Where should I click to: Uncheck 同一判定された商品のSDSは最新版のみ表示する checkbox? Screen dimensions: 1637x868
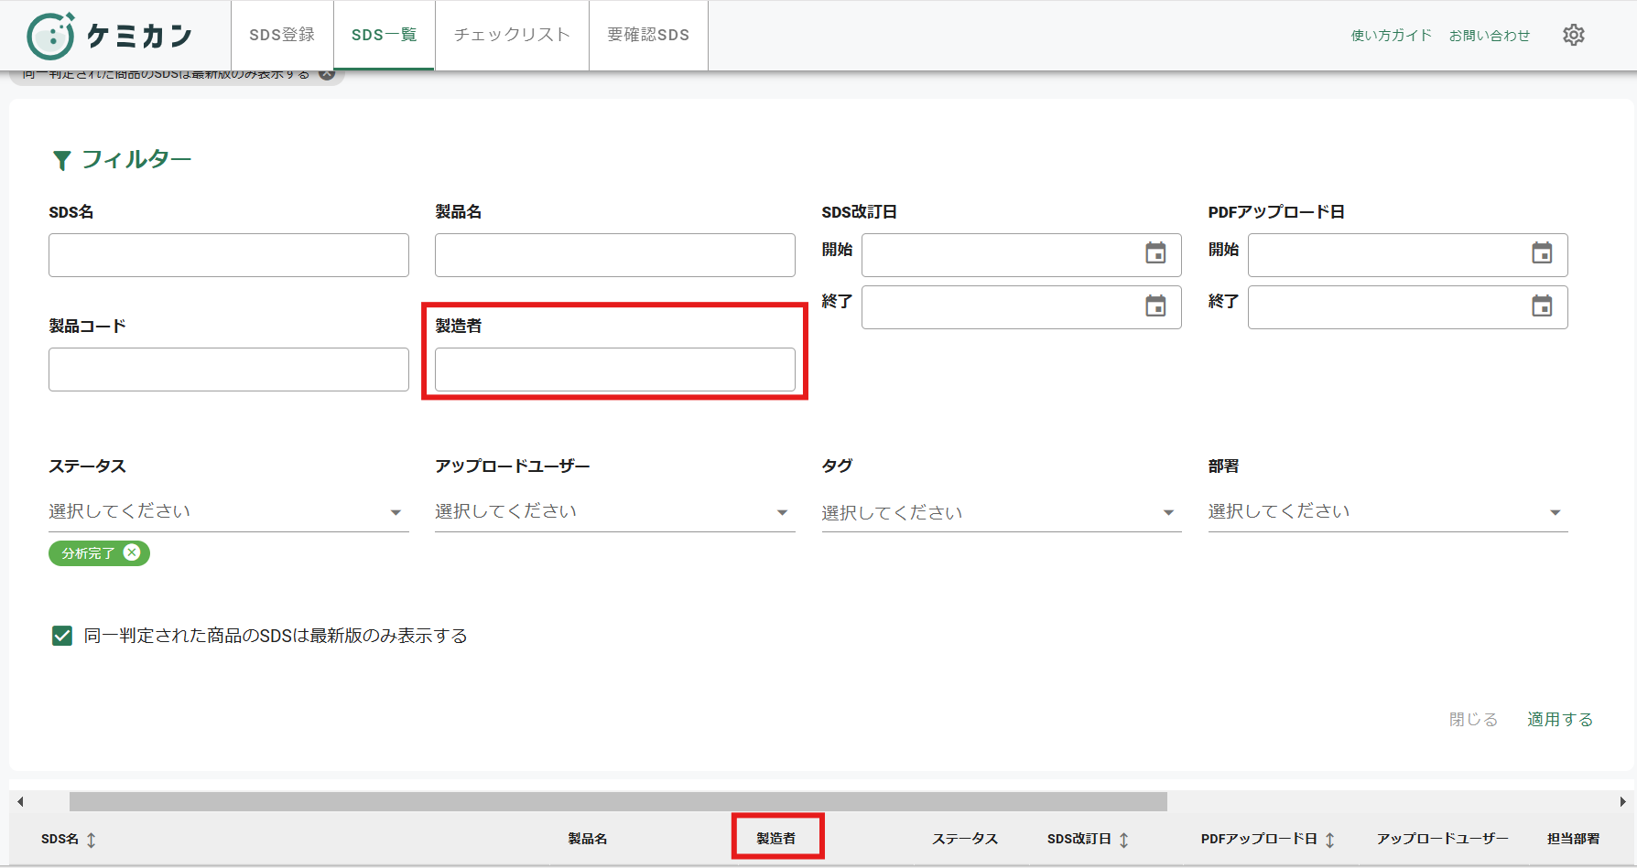click(62, 636)
